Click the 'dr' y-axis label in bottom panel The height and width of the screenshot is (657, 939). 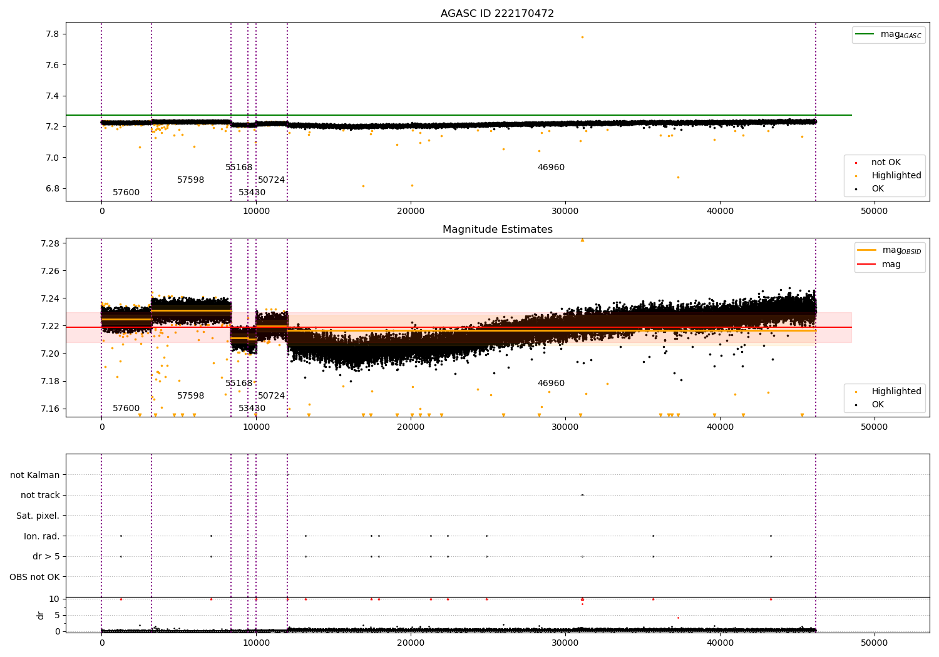(41, 615)
